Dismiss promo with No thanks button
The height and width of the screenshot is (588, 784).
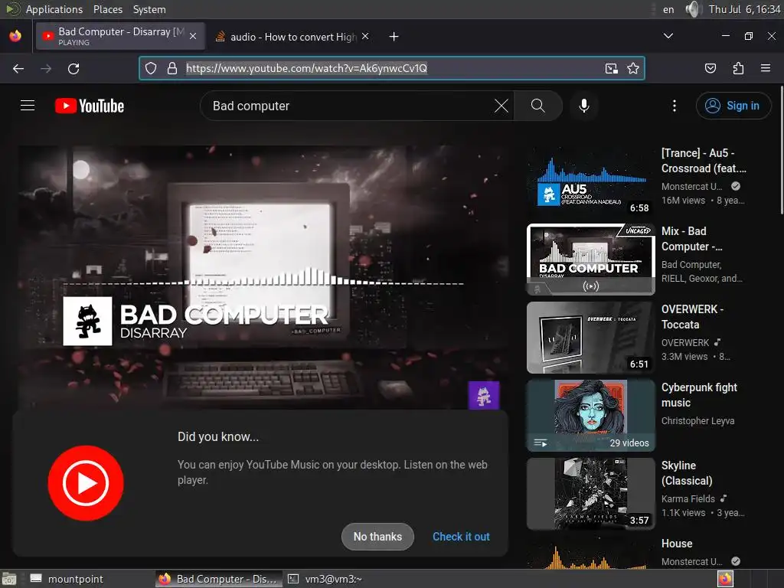(377, 537)
